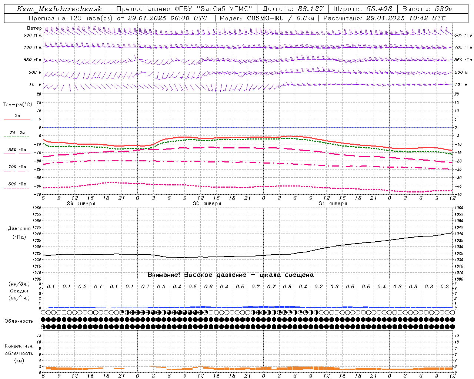
Task: Click the 500 м wind level label on left
Action: click(35, 72)
